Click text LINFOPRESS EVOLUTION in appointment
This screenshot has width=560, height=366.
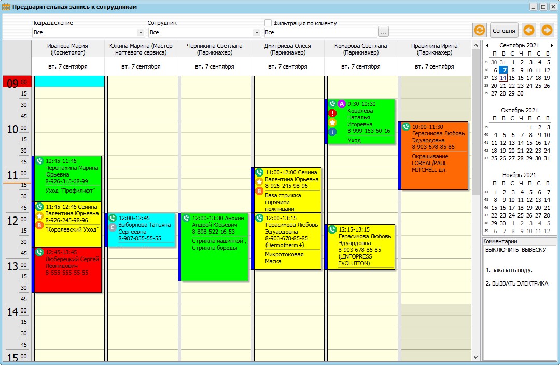point(355,260)
